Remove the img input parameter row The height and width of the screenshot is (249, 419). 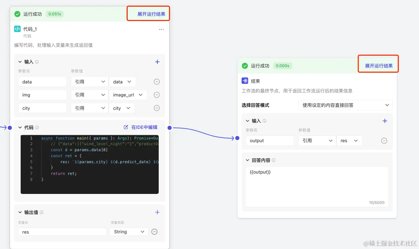pos(156,95)
